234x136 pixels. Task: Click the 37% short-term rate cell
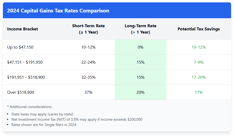tap(88, 92)
